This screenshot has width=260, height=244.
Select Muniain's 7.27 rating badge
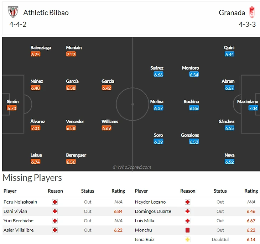[71, 54]
